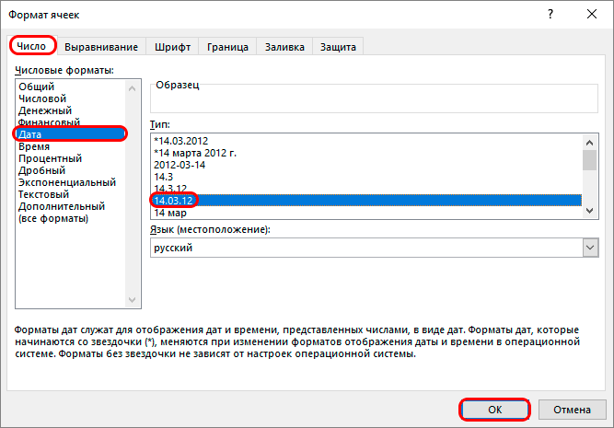614x428 pixels.
Task: Select the *14 марта 2012 г. type
Action: (x=195, y=153)
